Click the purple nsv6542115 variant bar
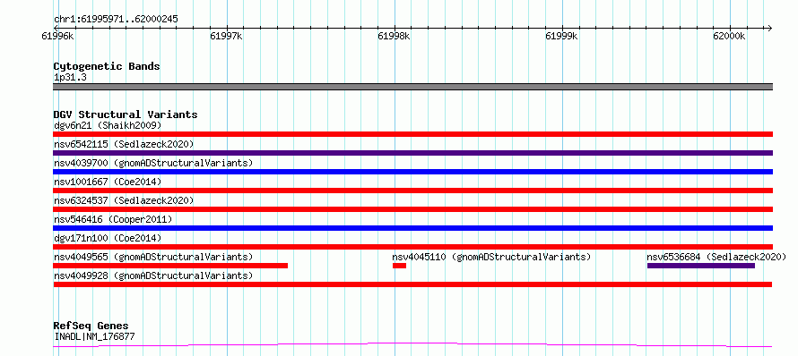The width and height of the screenshot is (798, 356). click(x=412, y=153)
